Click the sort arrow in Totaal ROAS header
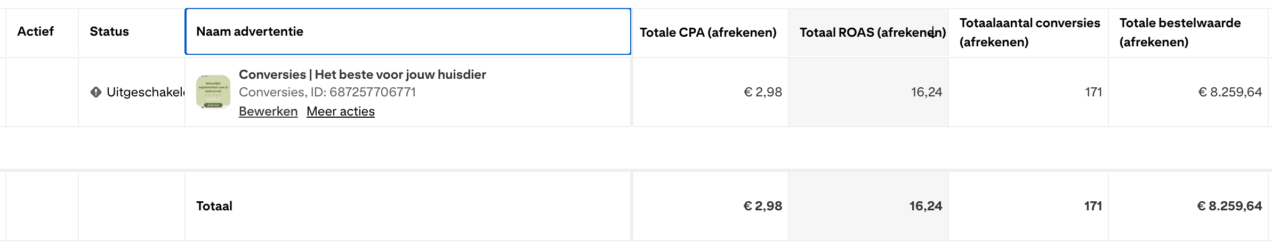The width and height of the screenshot is (1272, 246). coord(933,32)
